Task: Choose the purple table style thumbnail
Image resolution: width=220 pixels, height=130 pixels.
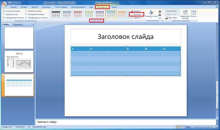Action: (x=100, y=14)
